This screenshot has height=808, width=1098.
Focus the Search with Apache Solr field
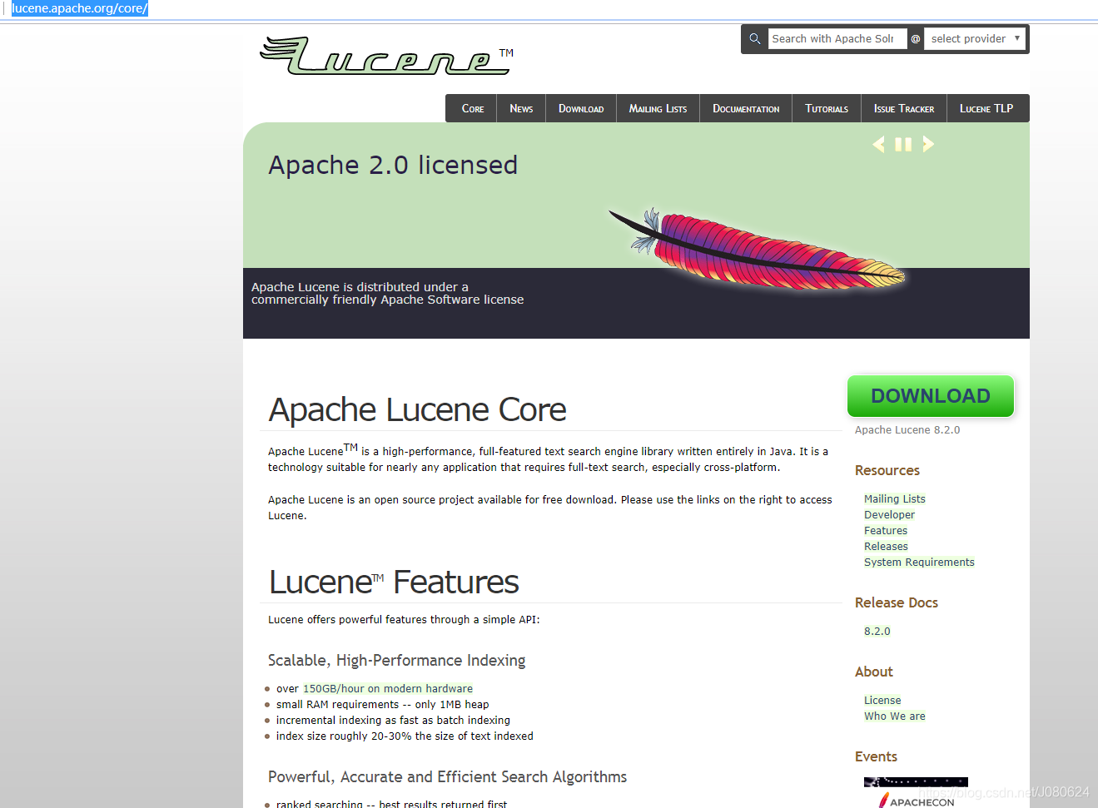click(837, 38)
